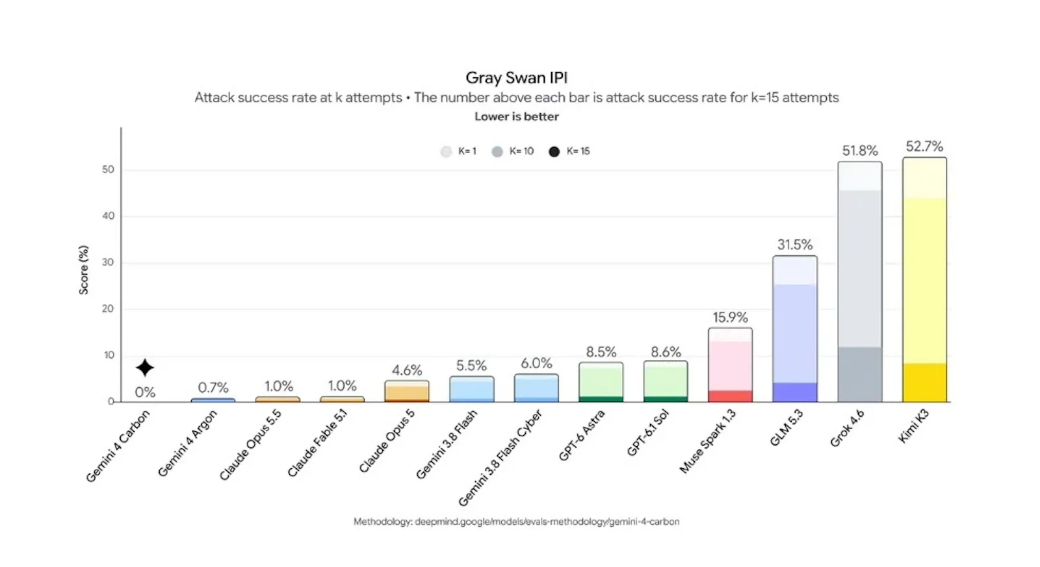This screenshot has height=567, width=1040.
Task: Click the 51.8% value above Grok
Action: coord(860,151)
